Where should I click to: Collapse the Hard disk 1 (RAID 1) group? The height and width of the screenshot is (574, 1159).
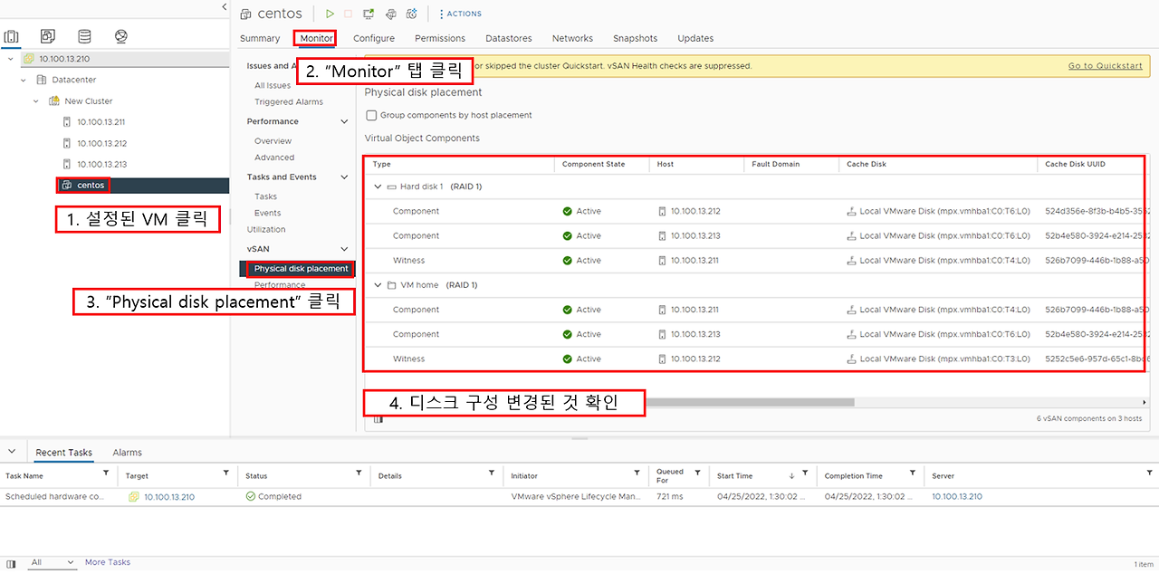[378, 187]
